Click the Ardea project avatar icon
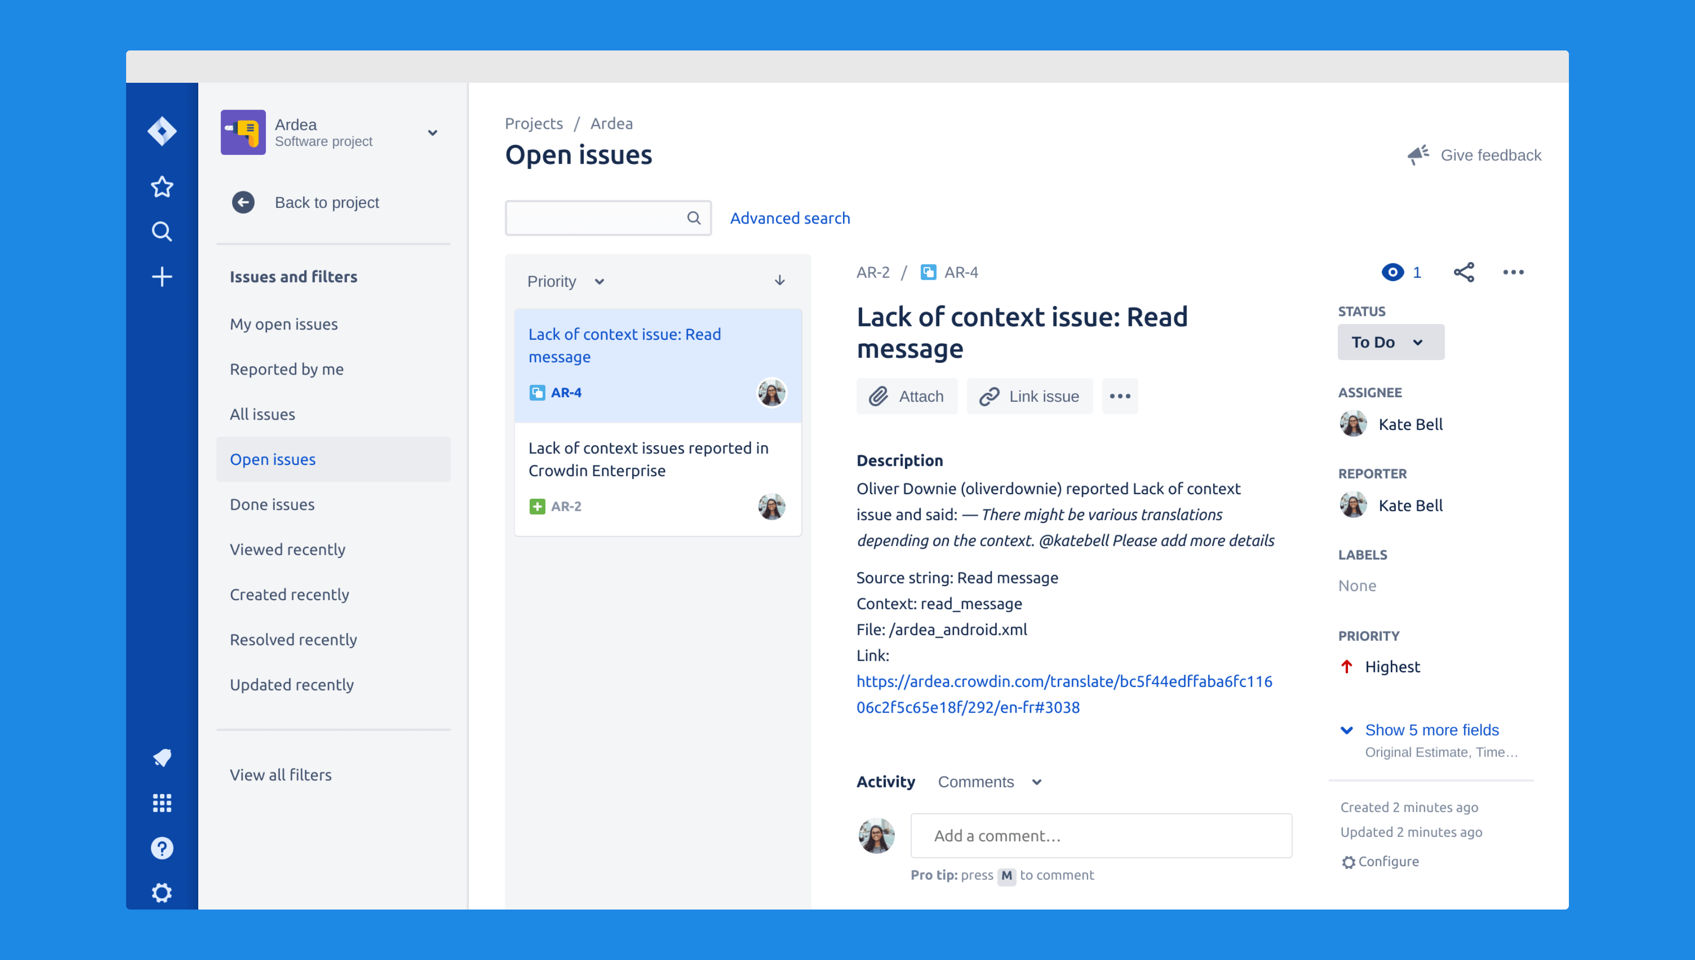This screenshot has width=1695, height=960. click(243, 132)
